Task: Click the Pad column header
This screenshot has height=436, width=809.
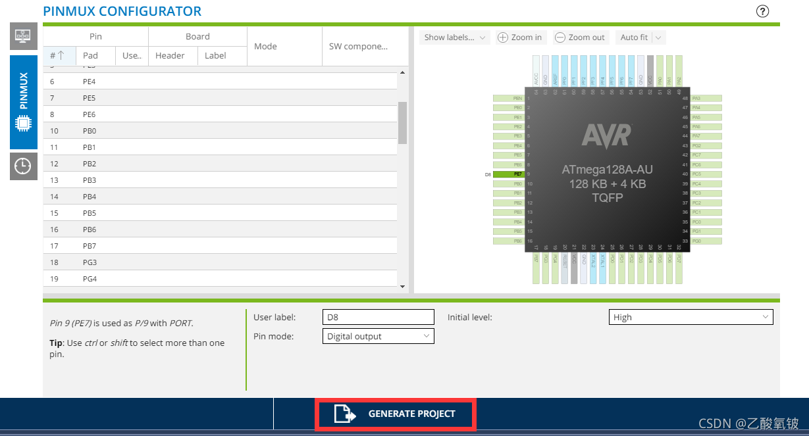Action: point(96,56)
